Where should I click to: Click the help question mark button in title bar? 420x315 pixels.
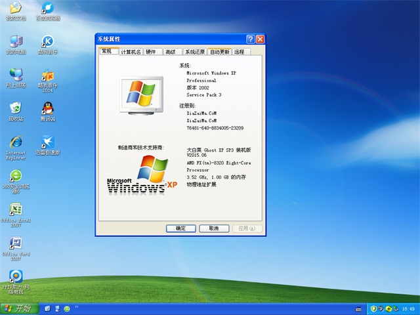(x=251, y=39)
